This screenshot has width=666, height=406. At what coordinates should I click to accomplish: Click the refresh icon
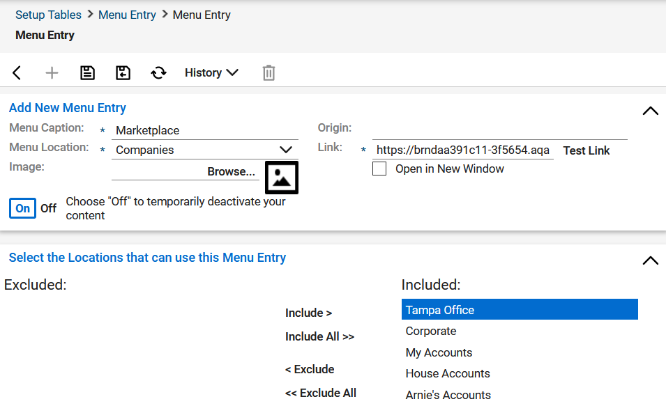coord(159,73)
